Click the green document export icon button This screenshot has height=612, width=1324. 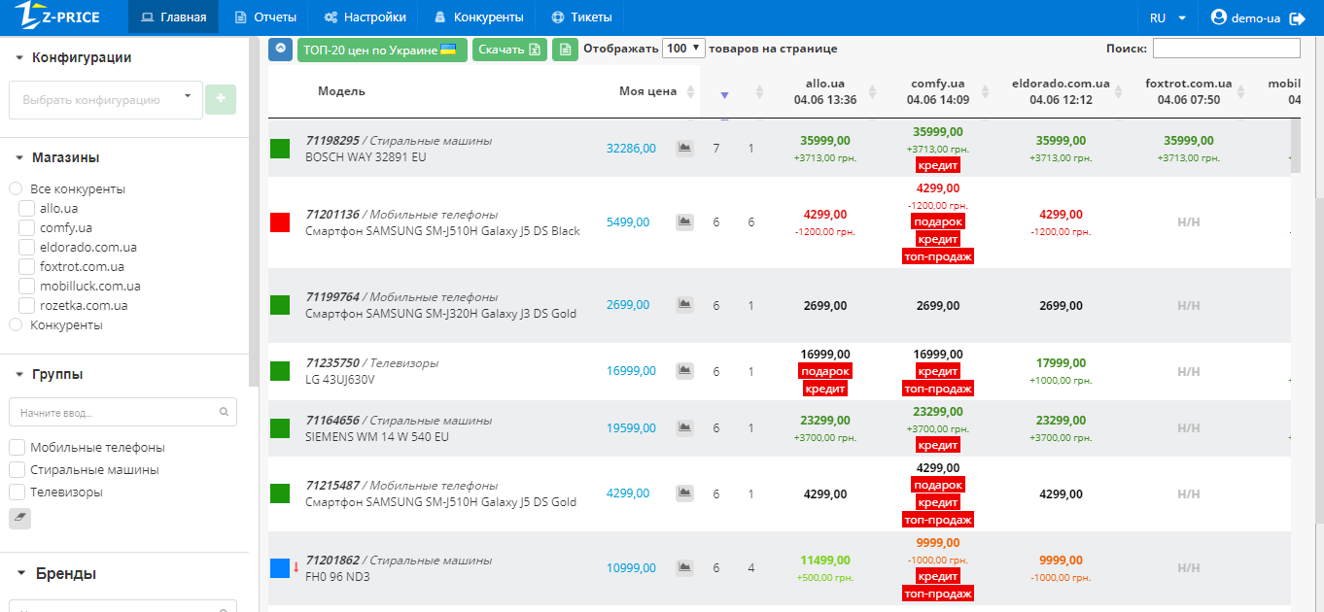[565, 50]
